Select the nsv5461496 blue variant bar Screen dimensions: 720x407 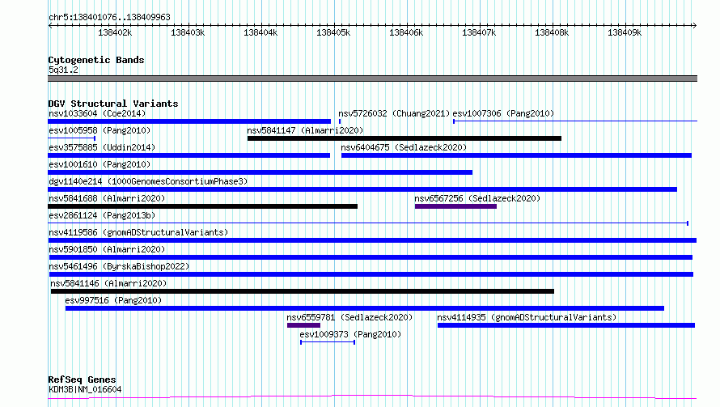tap(371, 274)
